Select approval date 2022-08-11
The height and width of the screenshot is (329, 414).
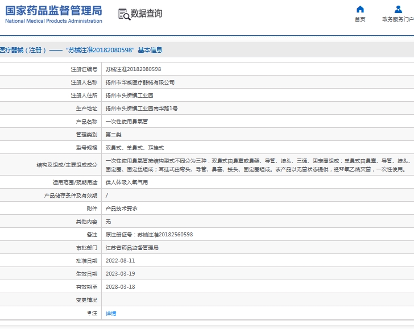(x=121, y=261)
